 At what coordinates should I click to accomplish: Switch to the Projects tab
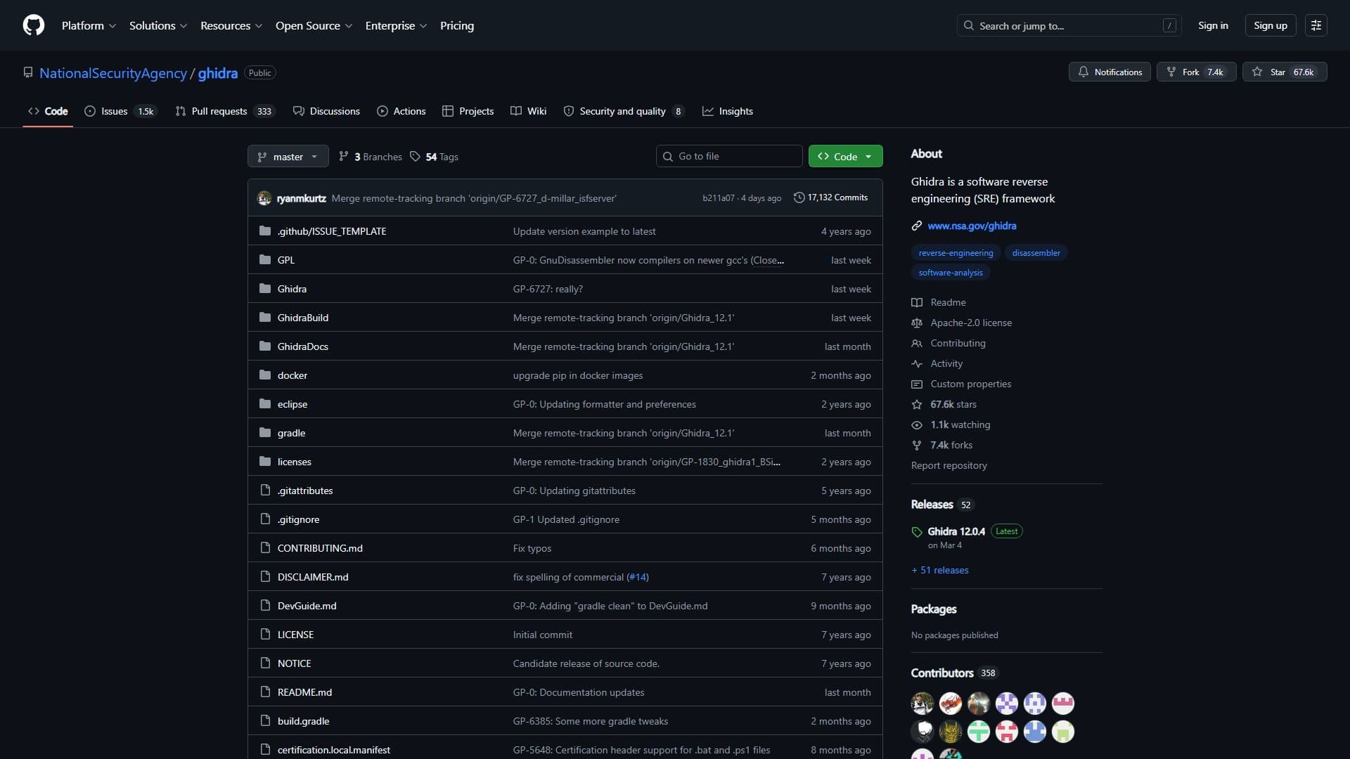(468, 111)
